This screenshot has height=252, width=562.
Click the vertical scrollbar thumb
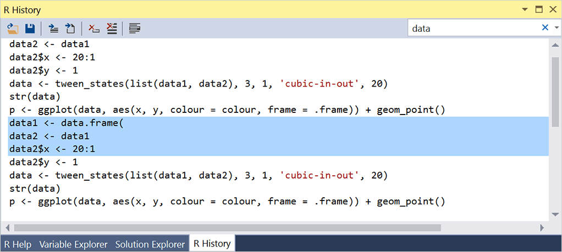(555, 91)
